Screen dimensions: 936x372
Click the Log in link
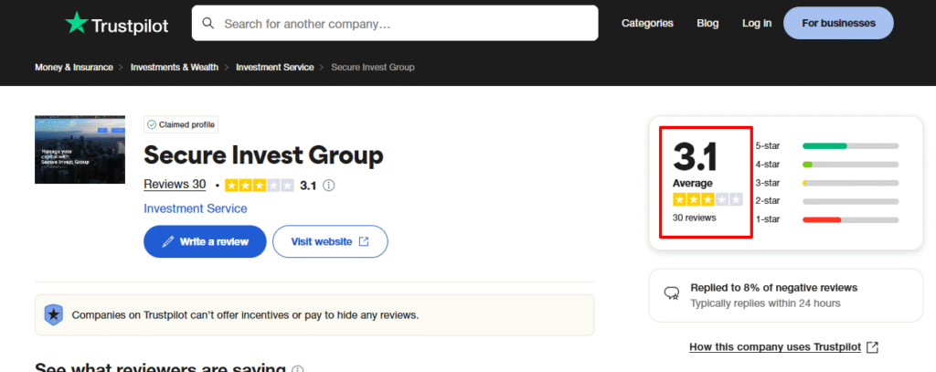tap(756, 23)
